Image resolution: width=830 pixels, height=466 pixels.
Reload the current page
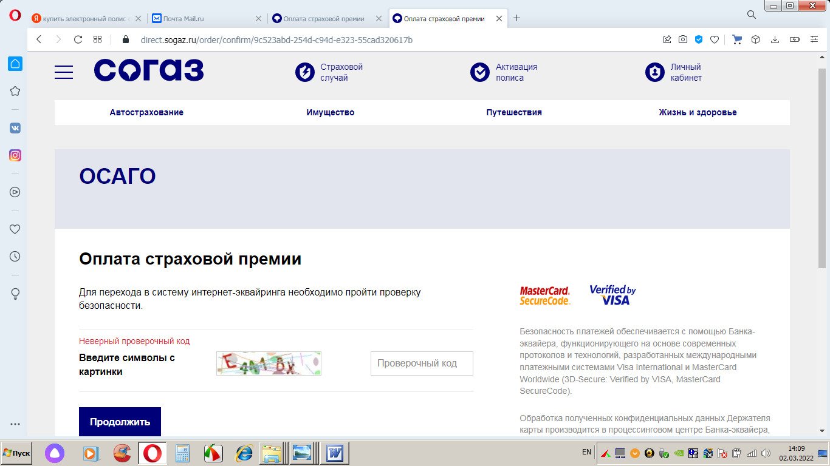point(78,39)
